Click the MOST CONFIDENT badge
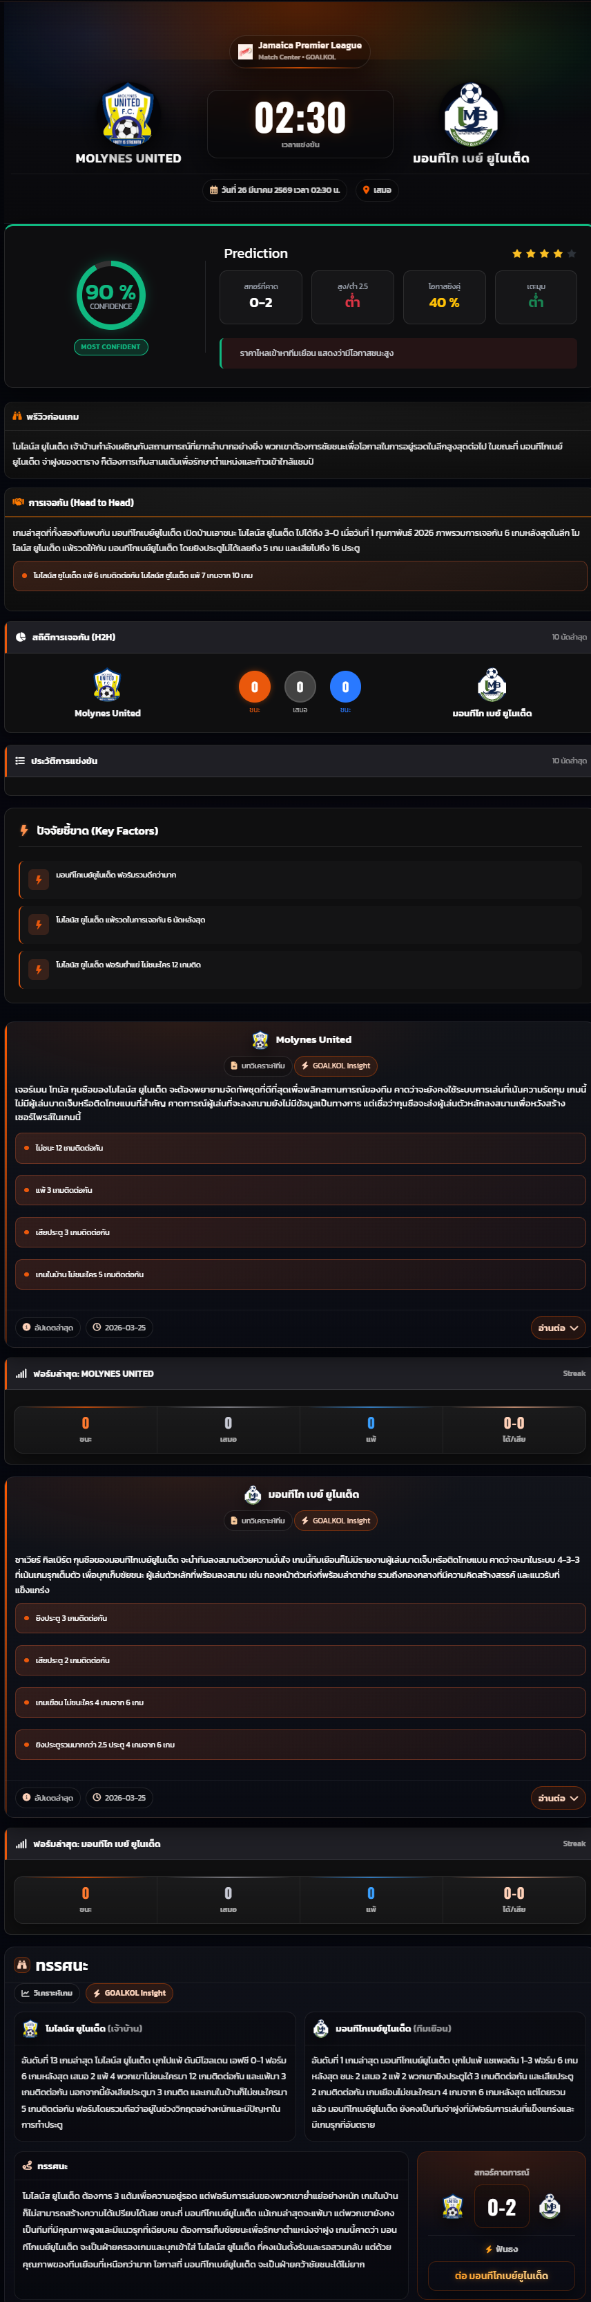The height and width of the screenshot is (2302, 591). click(x=110, y=346)
